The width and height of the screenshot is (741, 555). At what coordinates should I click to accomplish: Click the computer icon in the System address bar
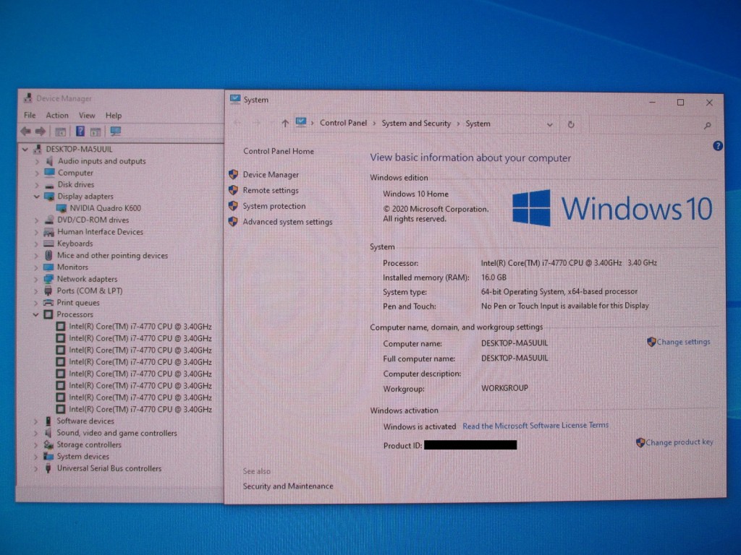coord(300,123)
